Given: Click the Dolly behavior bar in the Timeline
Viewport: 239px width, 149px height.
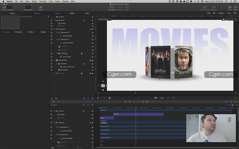Looking at the screenshot, I should (107, 118).
